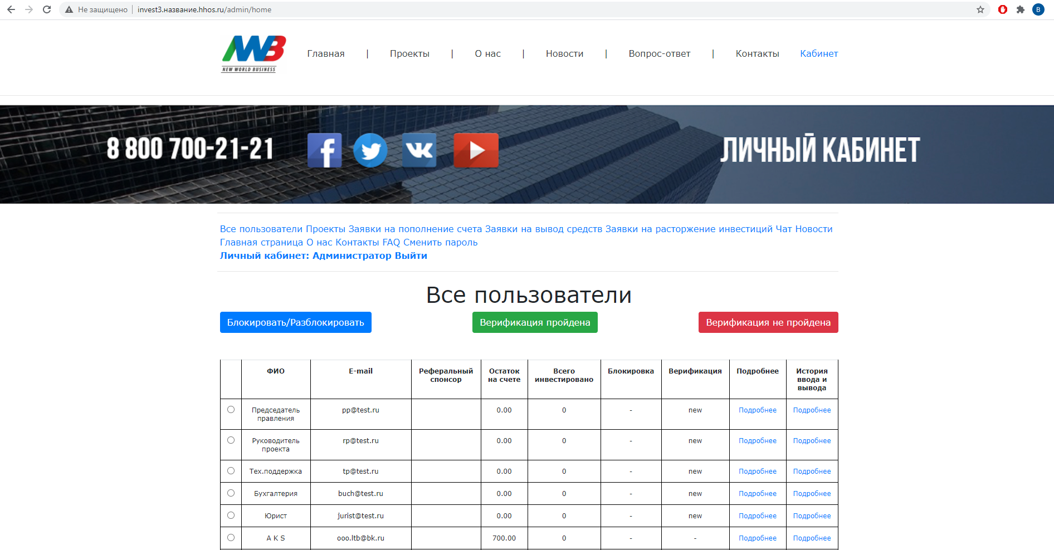This screenshot has width=1054, height=550.
Task: Open Главная in top navigation
Action: click(326, 54)
